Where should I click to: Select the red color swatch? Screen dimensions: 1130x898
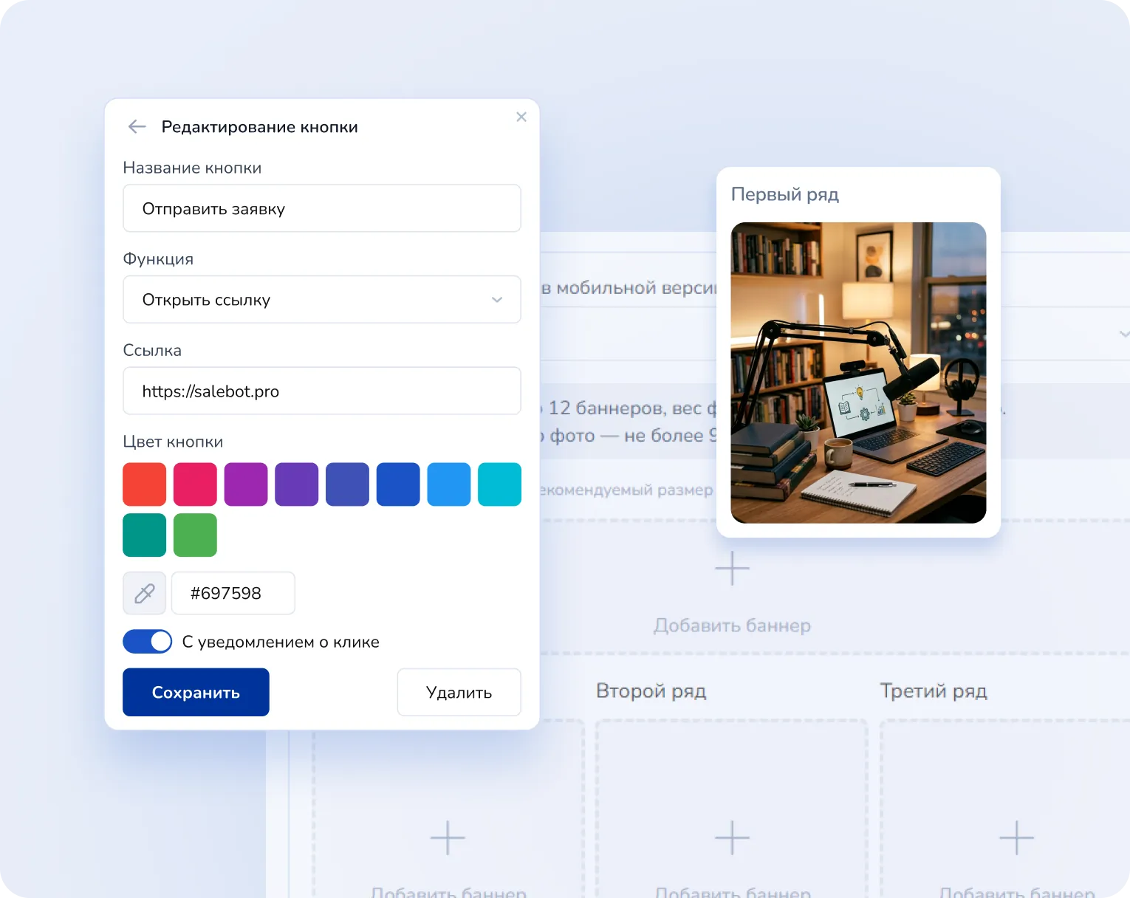(x=145, y=484)
